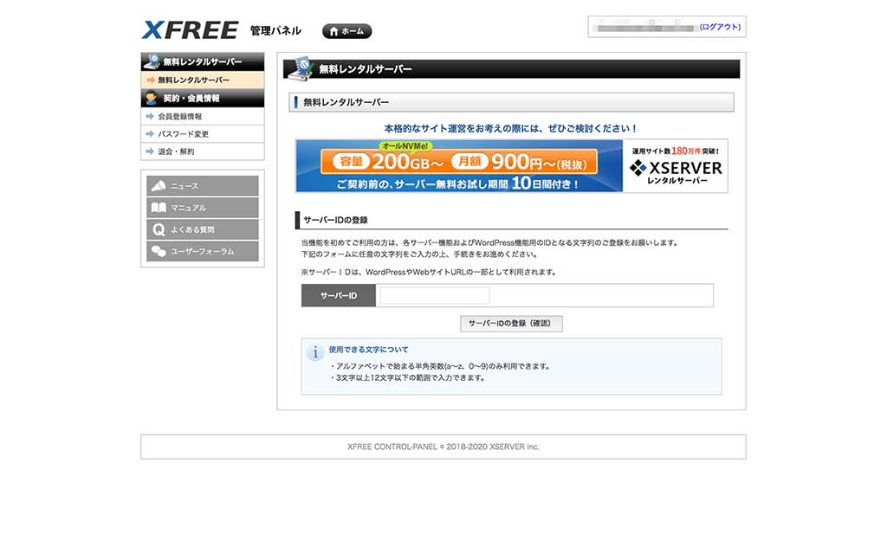
Task: Click the orange arrow beside 無料レンタルサーバー
Action: [x=151, y=80]
